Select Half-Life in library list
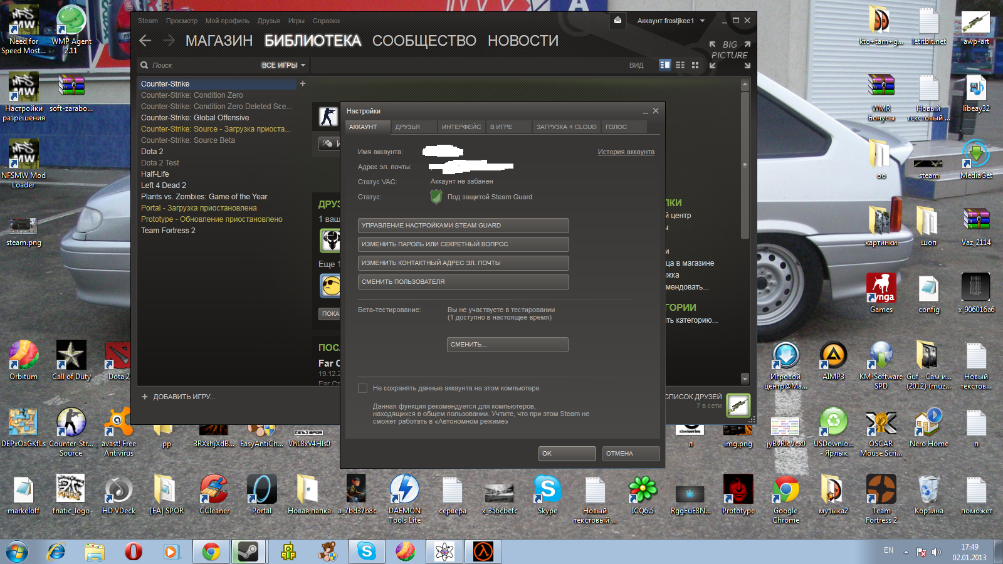1003x564 pixels. pyautogui.click(x=155, y=174)
